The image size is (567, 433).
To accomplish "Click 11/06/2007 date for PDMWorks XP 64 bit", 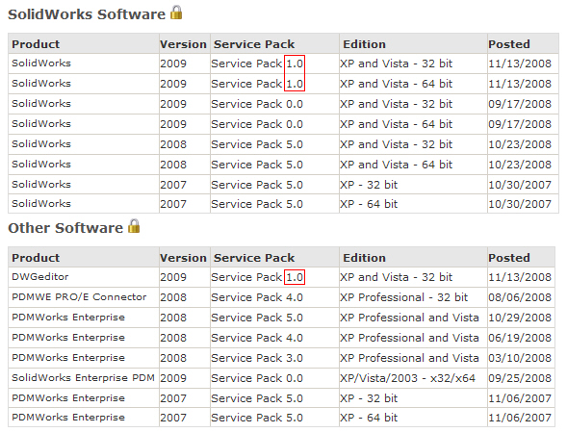I will pos(520,418).
